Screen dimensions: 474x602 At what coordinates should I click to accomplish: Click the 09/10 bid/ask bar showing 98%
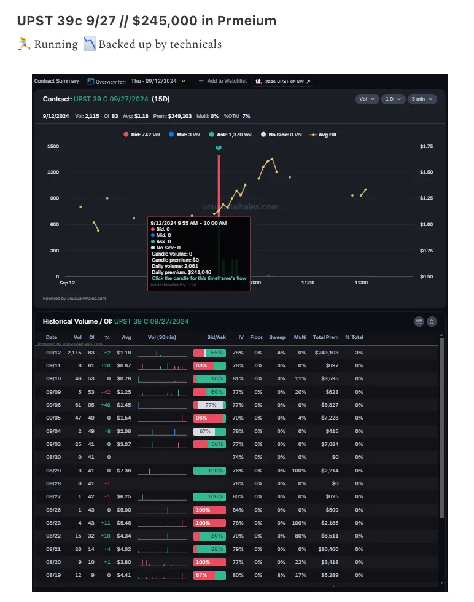click(209, 378)
